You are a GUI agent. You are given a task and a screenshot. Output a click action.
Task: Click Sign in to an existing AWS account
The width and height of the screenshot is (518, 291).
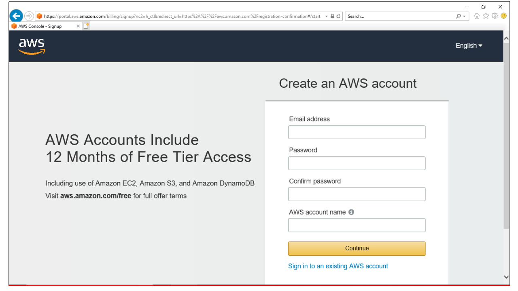point(338,266)
